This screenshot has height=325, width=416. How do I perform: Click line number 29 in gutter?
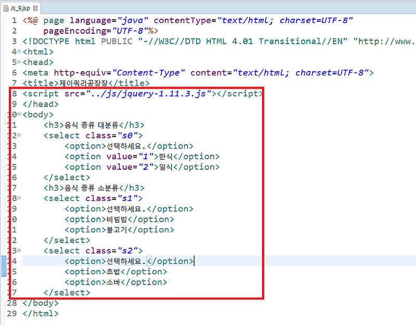[12, 314]
